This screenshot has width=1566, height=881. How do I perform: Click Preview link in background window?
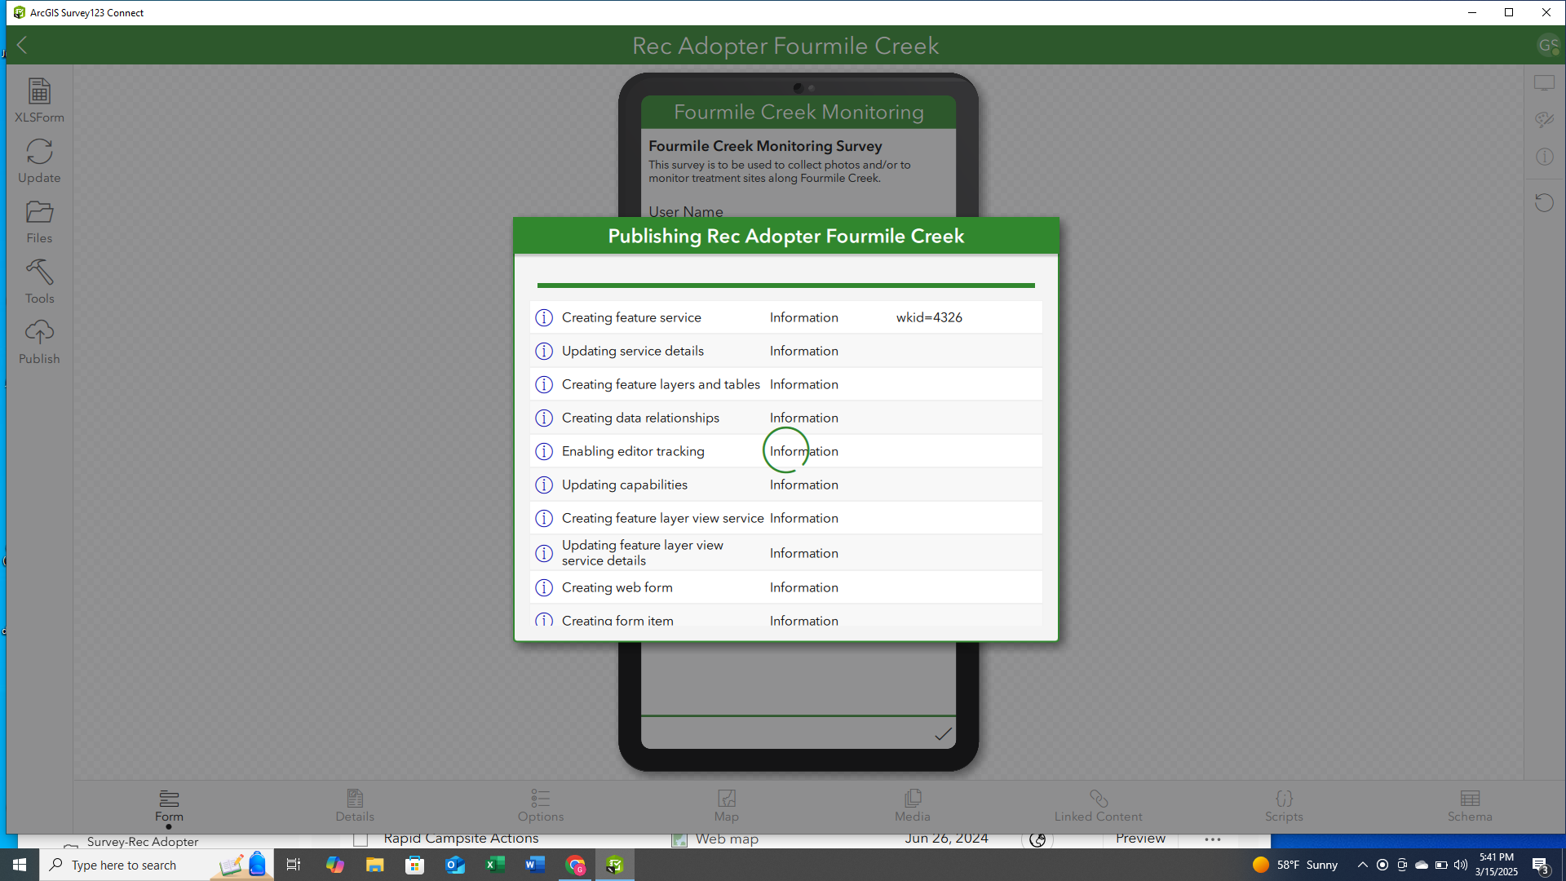tap(1140, 839)
